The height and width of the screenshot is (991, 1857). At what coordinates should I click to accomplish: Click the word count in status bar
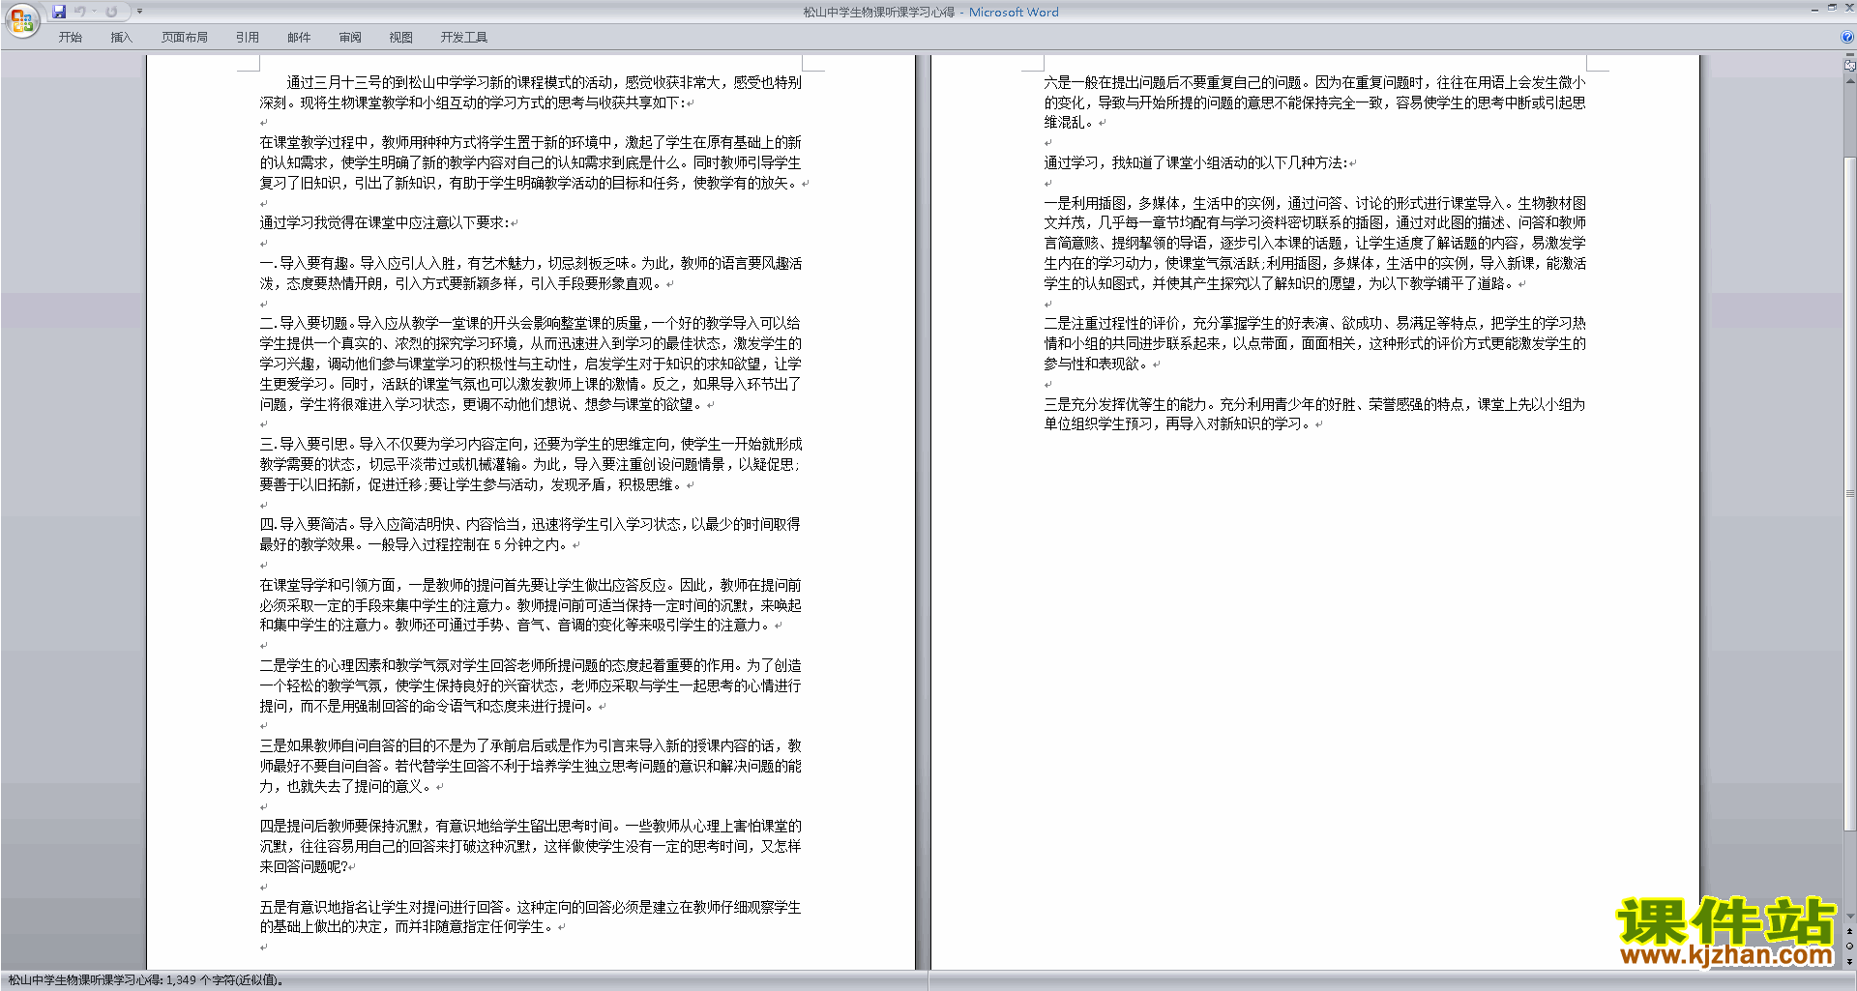[147, 980]
